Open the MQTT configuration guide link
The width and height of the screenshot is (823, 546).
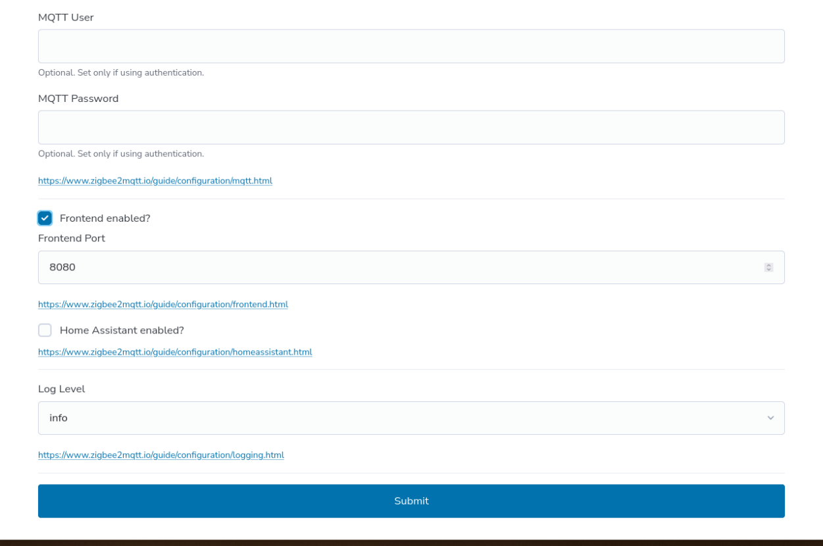click(155, 180)
